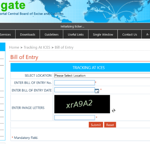
Task: Open the calendar date picker icon
Action: coord(97,91)
